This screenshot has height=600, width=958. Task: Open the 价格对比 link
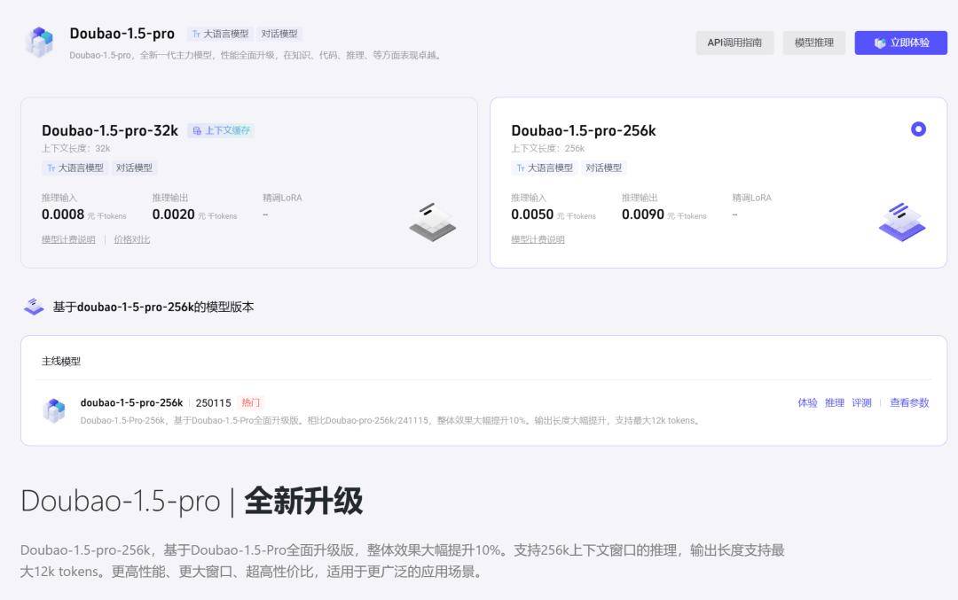coord(132,239)
